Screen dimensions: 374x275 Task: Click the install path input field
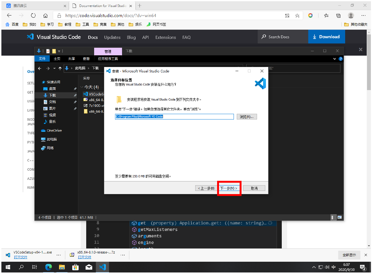(x=174, y=117)
